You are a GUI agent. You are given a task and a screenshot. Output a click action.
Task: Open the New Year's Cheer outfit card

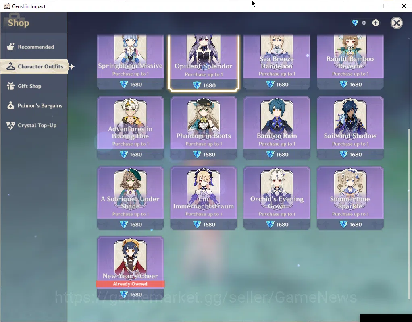[x=130, y=268]
